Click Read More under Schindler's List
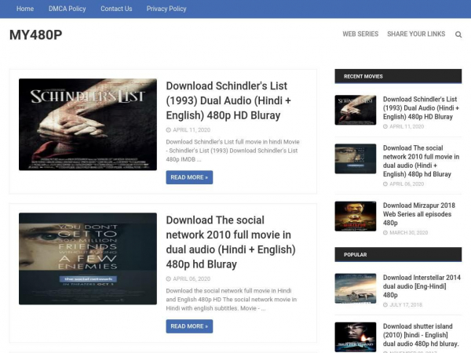 [x=189, y=177]
